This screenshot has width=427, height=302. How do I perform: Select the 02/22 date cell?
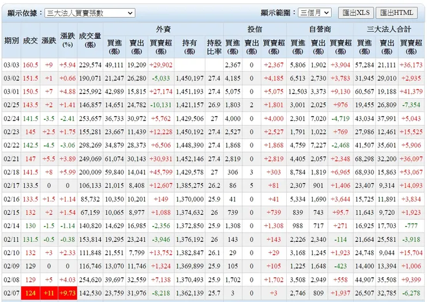[x=12, y=146]
